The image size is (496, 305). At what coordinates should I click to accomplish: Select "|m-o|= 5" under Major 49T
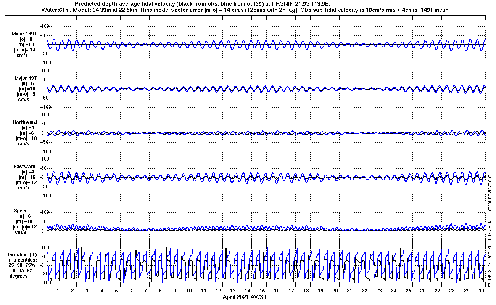click(x=27, y=94)
